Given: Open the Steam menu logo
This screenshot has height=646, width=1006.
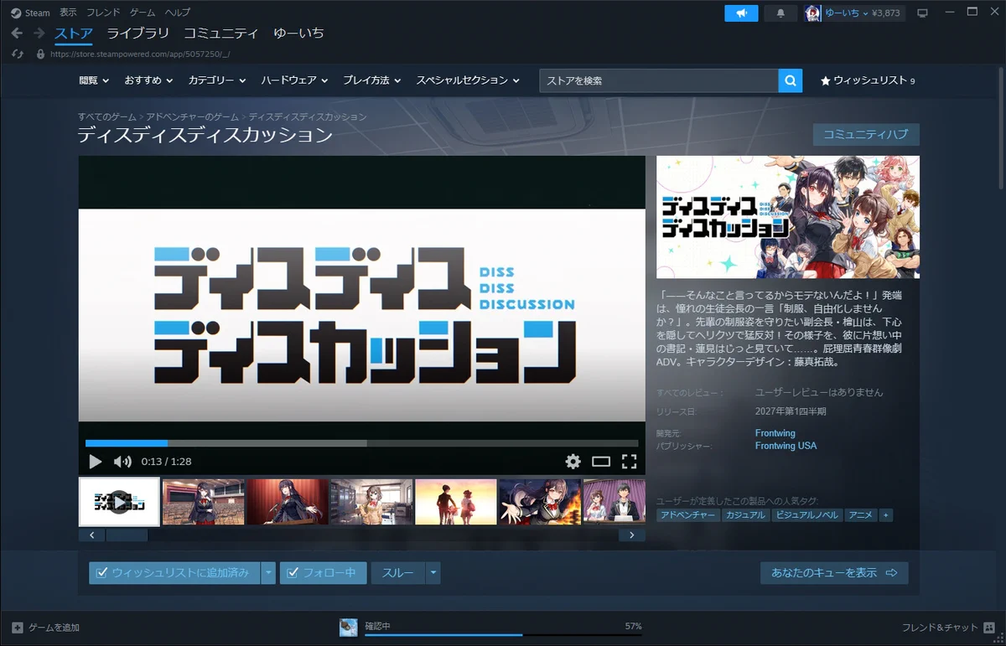Looking at the screenshot, I should [x=30, y=13].
